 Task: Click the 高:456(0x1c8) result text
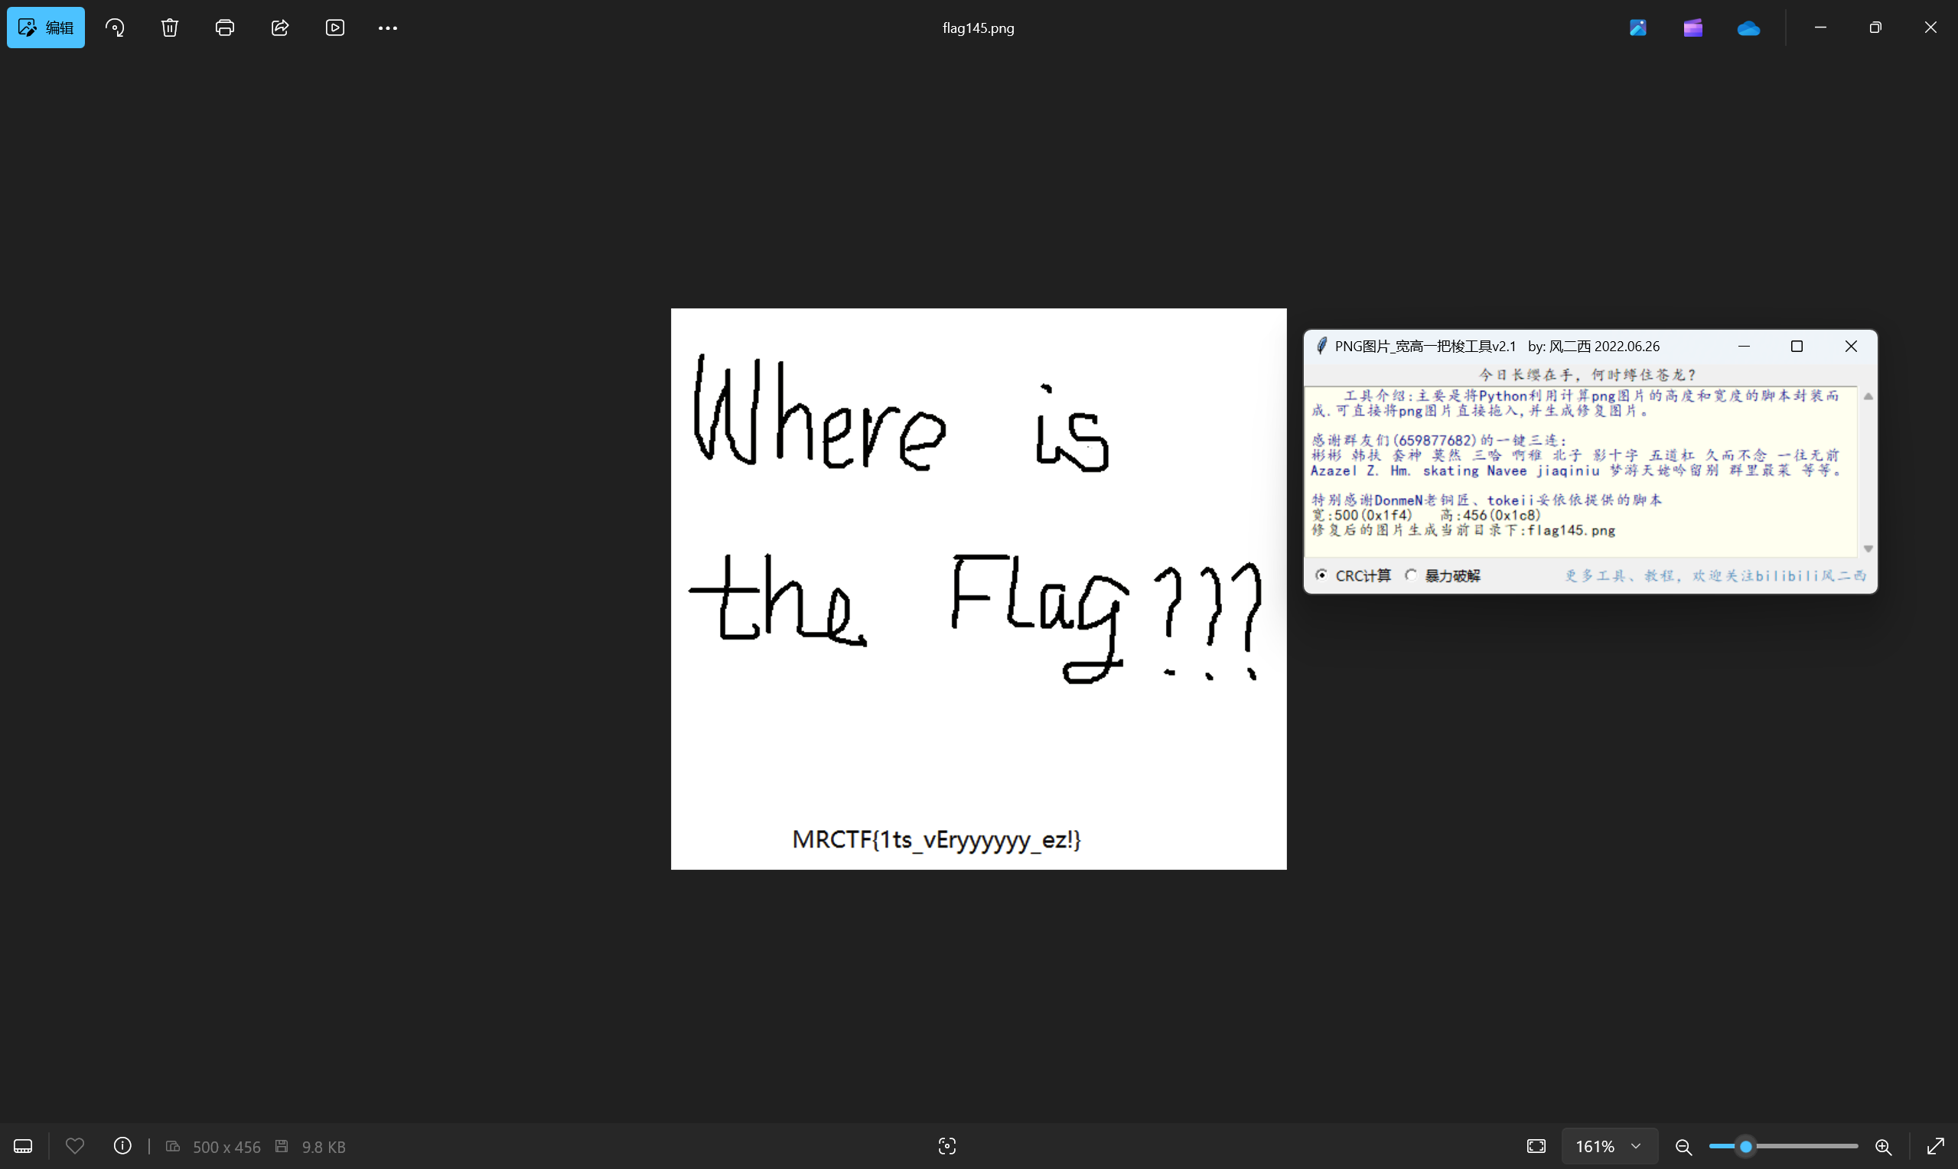1490,515
